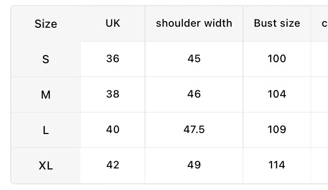
Task: Click the UK column header
Action: point(113,24)
